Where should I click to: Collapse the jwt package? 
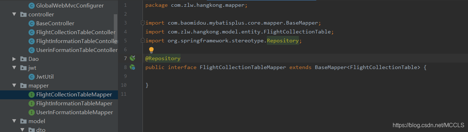click(14, 68)
